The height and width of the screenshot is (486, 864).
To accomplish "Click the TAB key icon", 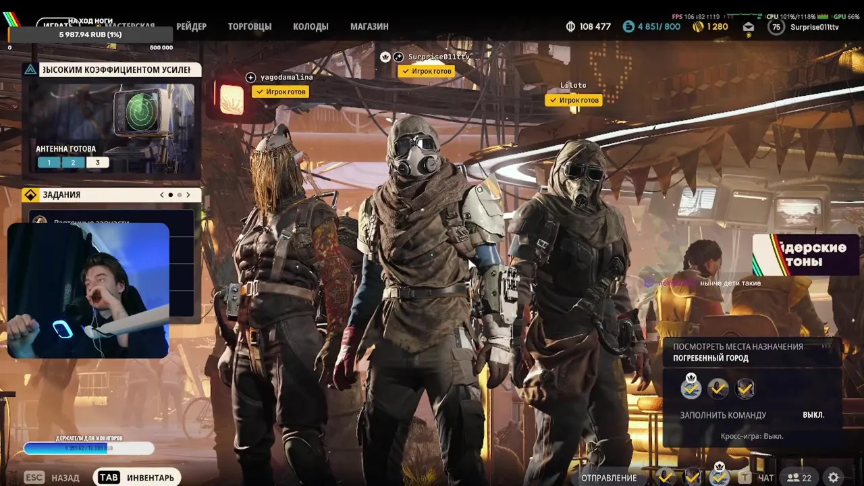I will click(x=109, y=477).
